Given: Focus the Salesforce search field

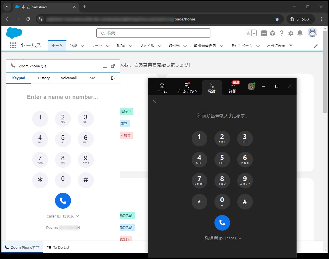Looking at the screenshot, I should tap(153, 33).
